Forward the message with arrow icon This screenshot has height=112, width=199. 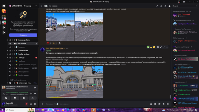pyautogui.click(x=164, y=47)
